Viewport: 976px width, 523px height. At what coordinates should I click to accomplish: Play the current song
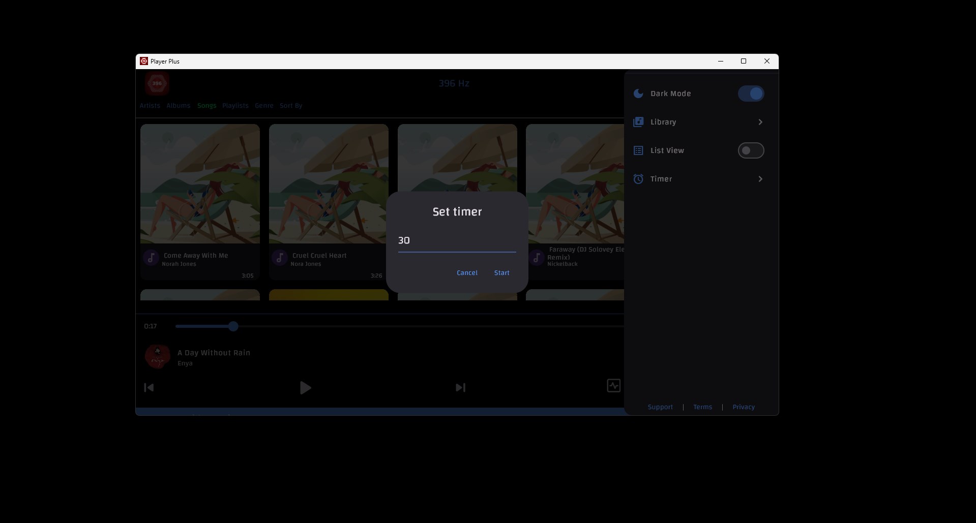click(305, 388)
